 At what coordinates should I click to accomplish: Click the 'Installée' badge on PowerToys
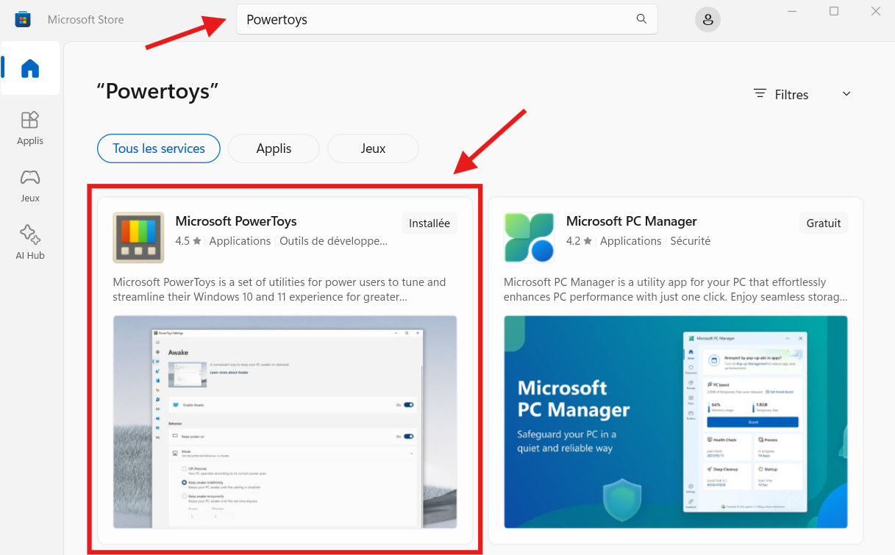tap(429, 223)
